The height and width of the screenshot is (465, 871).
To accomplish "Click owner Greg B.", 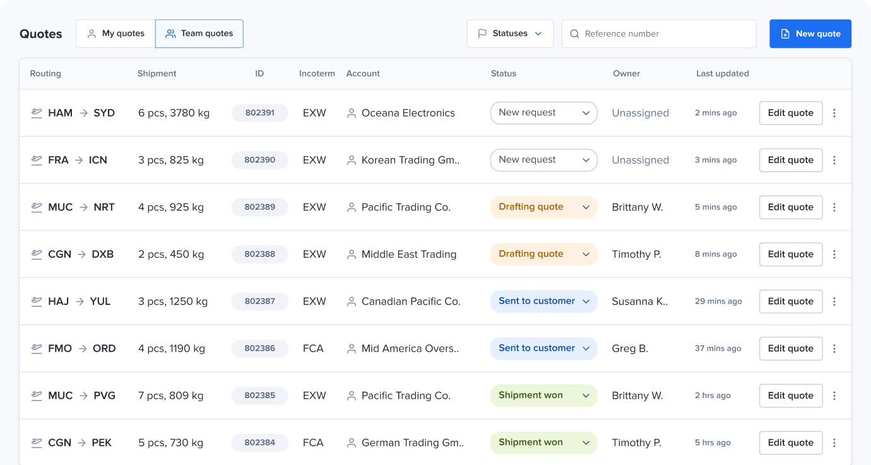I will click(x=630, y=348).
